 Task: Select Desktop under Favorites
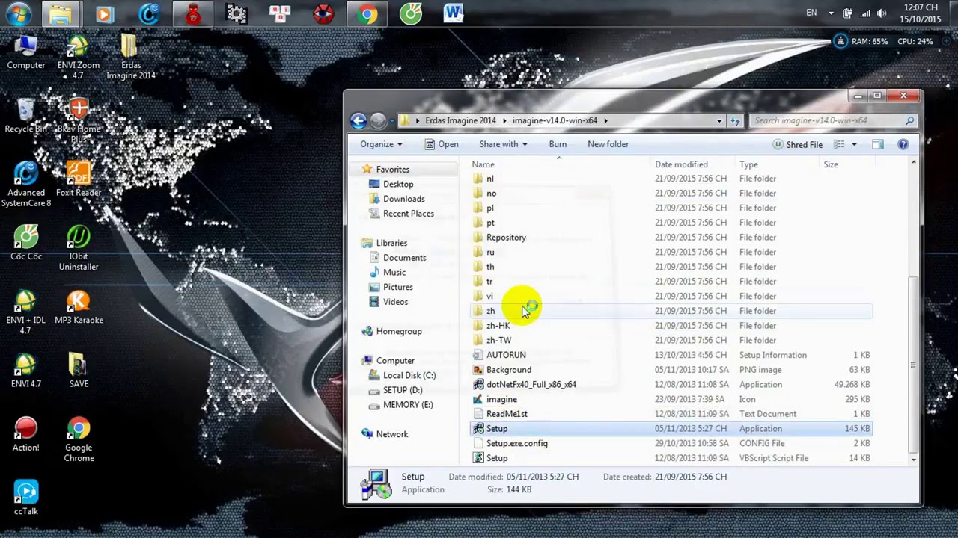(x=397, y=184)
